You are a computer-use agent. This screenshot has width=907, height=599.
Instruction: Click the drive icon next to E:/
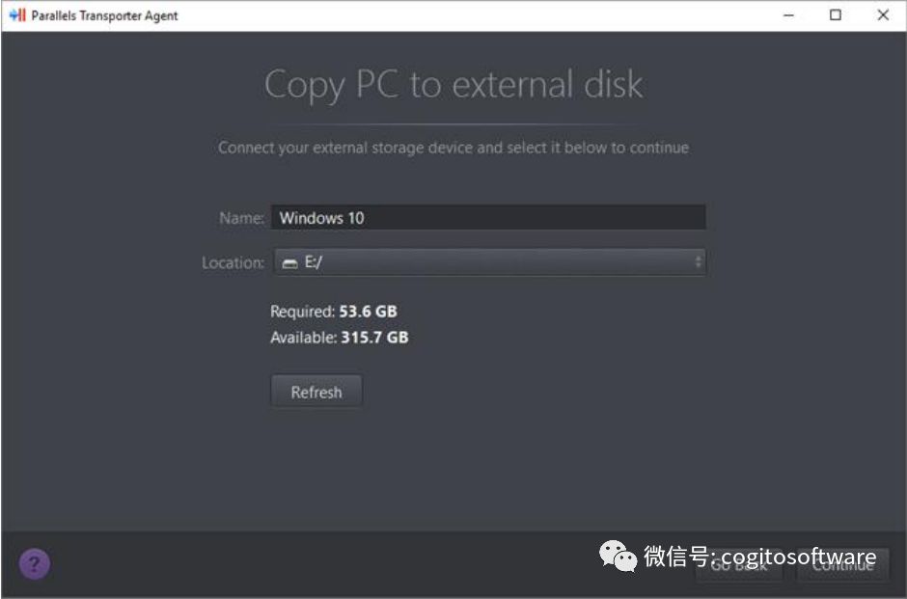click(289, 263)
